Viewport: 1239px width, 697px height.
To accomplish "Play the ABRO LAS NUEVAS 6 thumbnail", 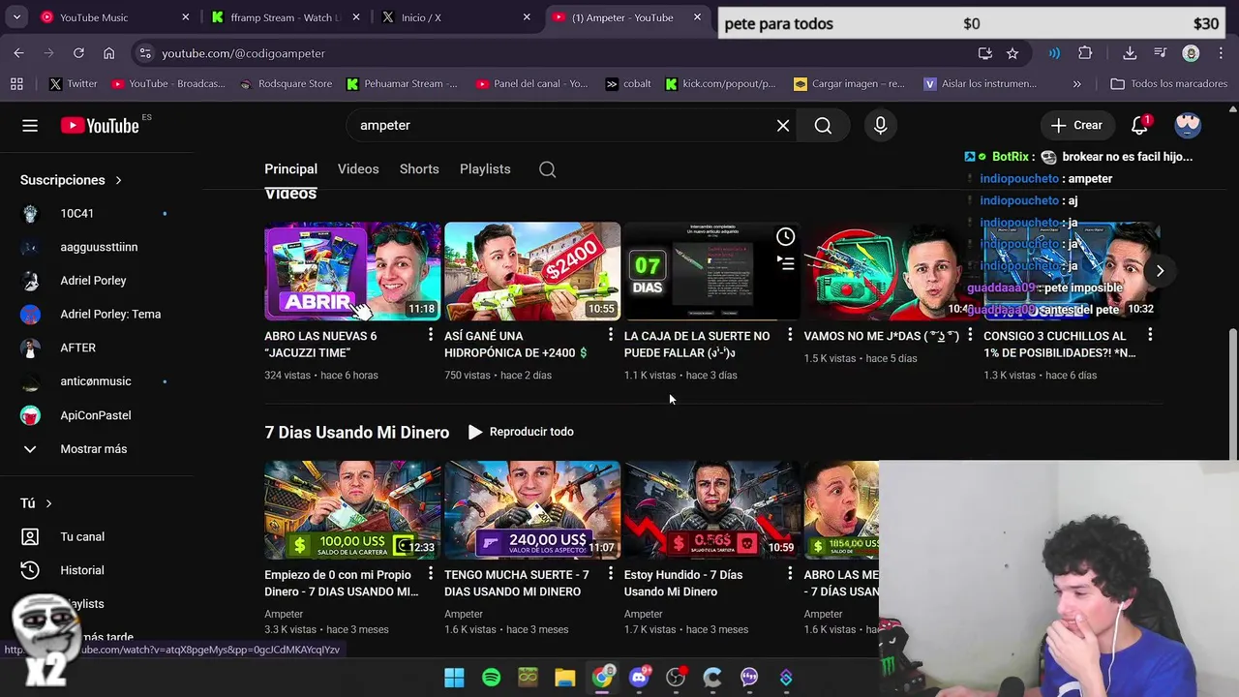I will point(352,271).
